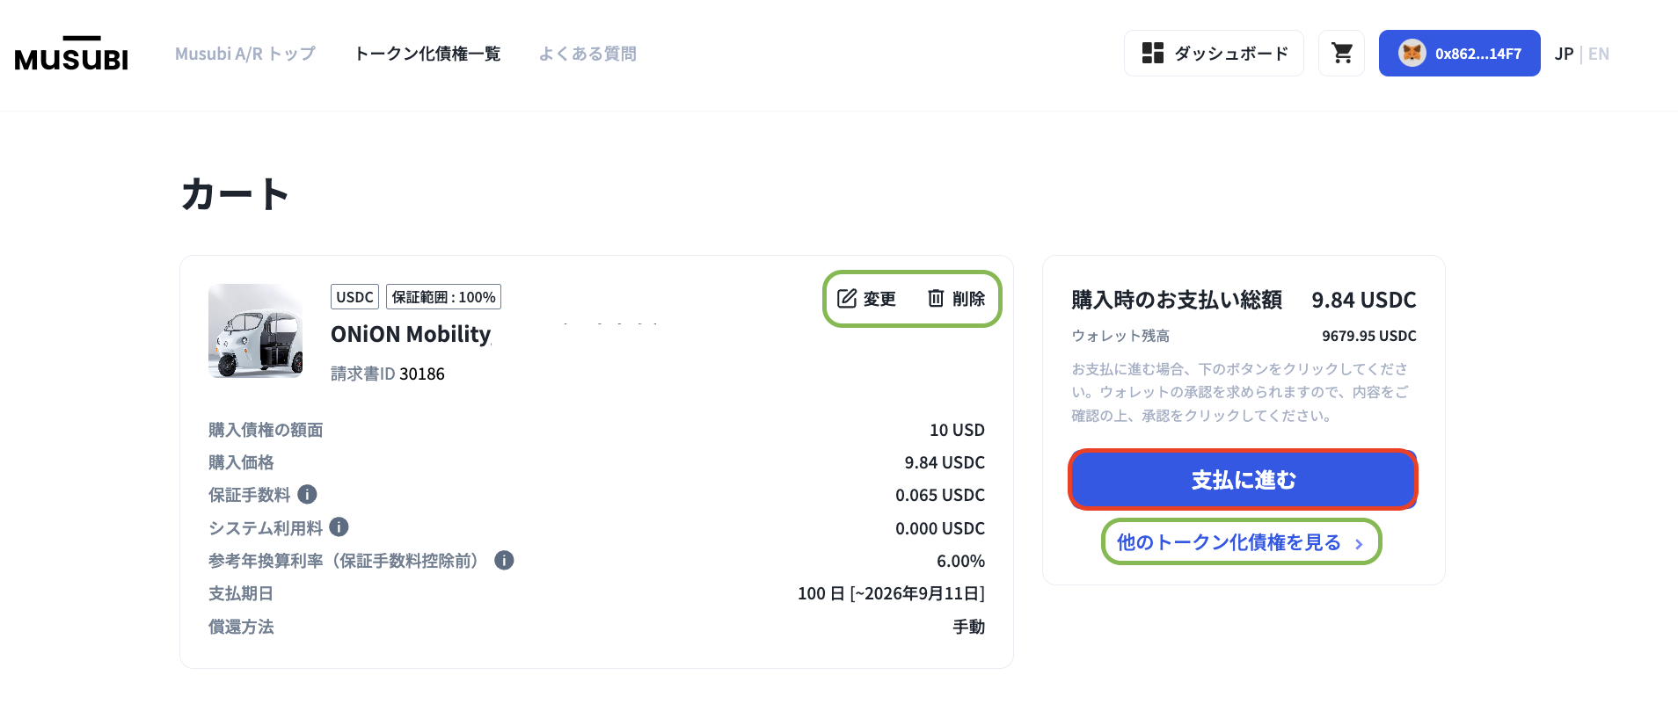The height and width of the screenshot is (726, 1678).
Task: Click the カート page heading
Action: [x=236, y=194]
